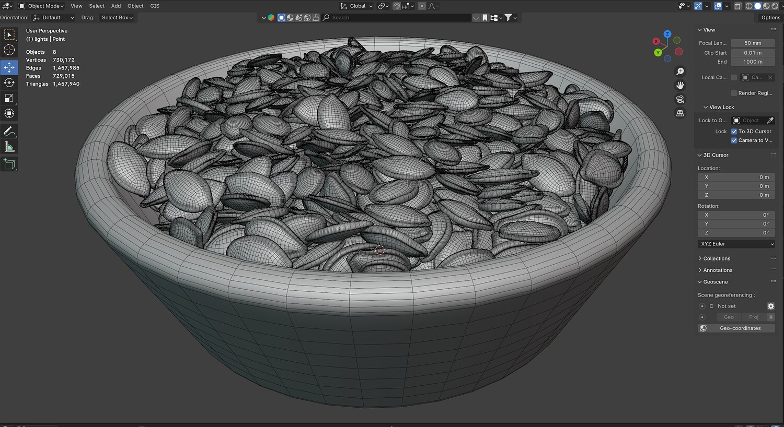Open the Add menu
The image size is (784, 427).
[x=116, y=6]
